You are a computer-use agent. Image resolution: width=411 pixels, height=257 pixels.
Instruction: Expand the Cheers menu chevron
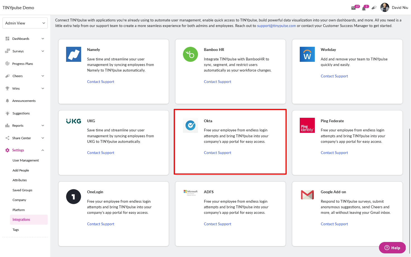click(x=43, y=76)
